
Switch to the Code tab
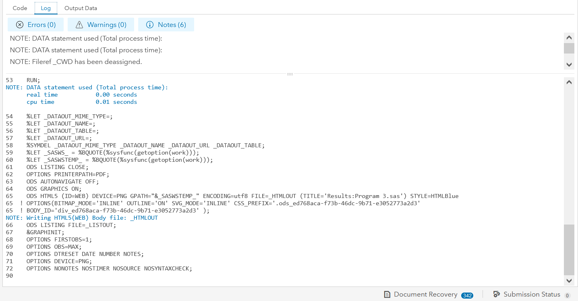coord(19,8)
